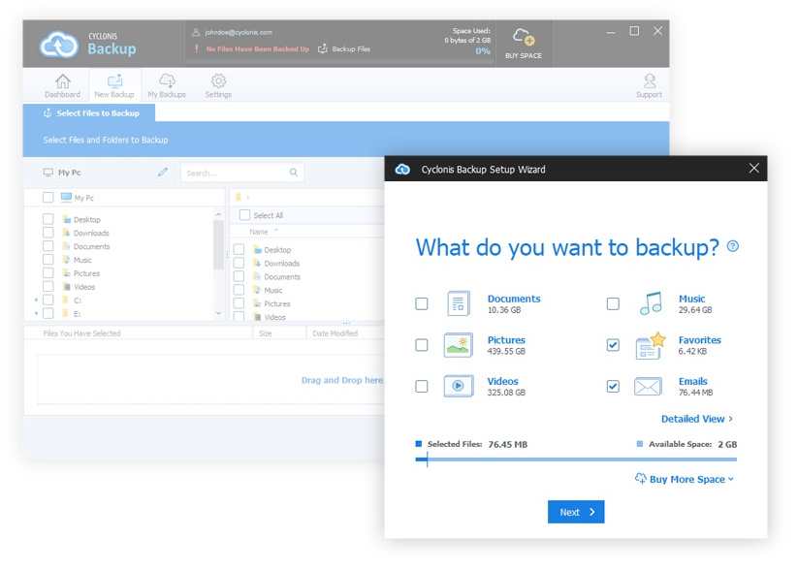The width and height of the screenshot is (798, 569).
Task: Check the Documents backup checkbox
Action: tap(422, 303)
